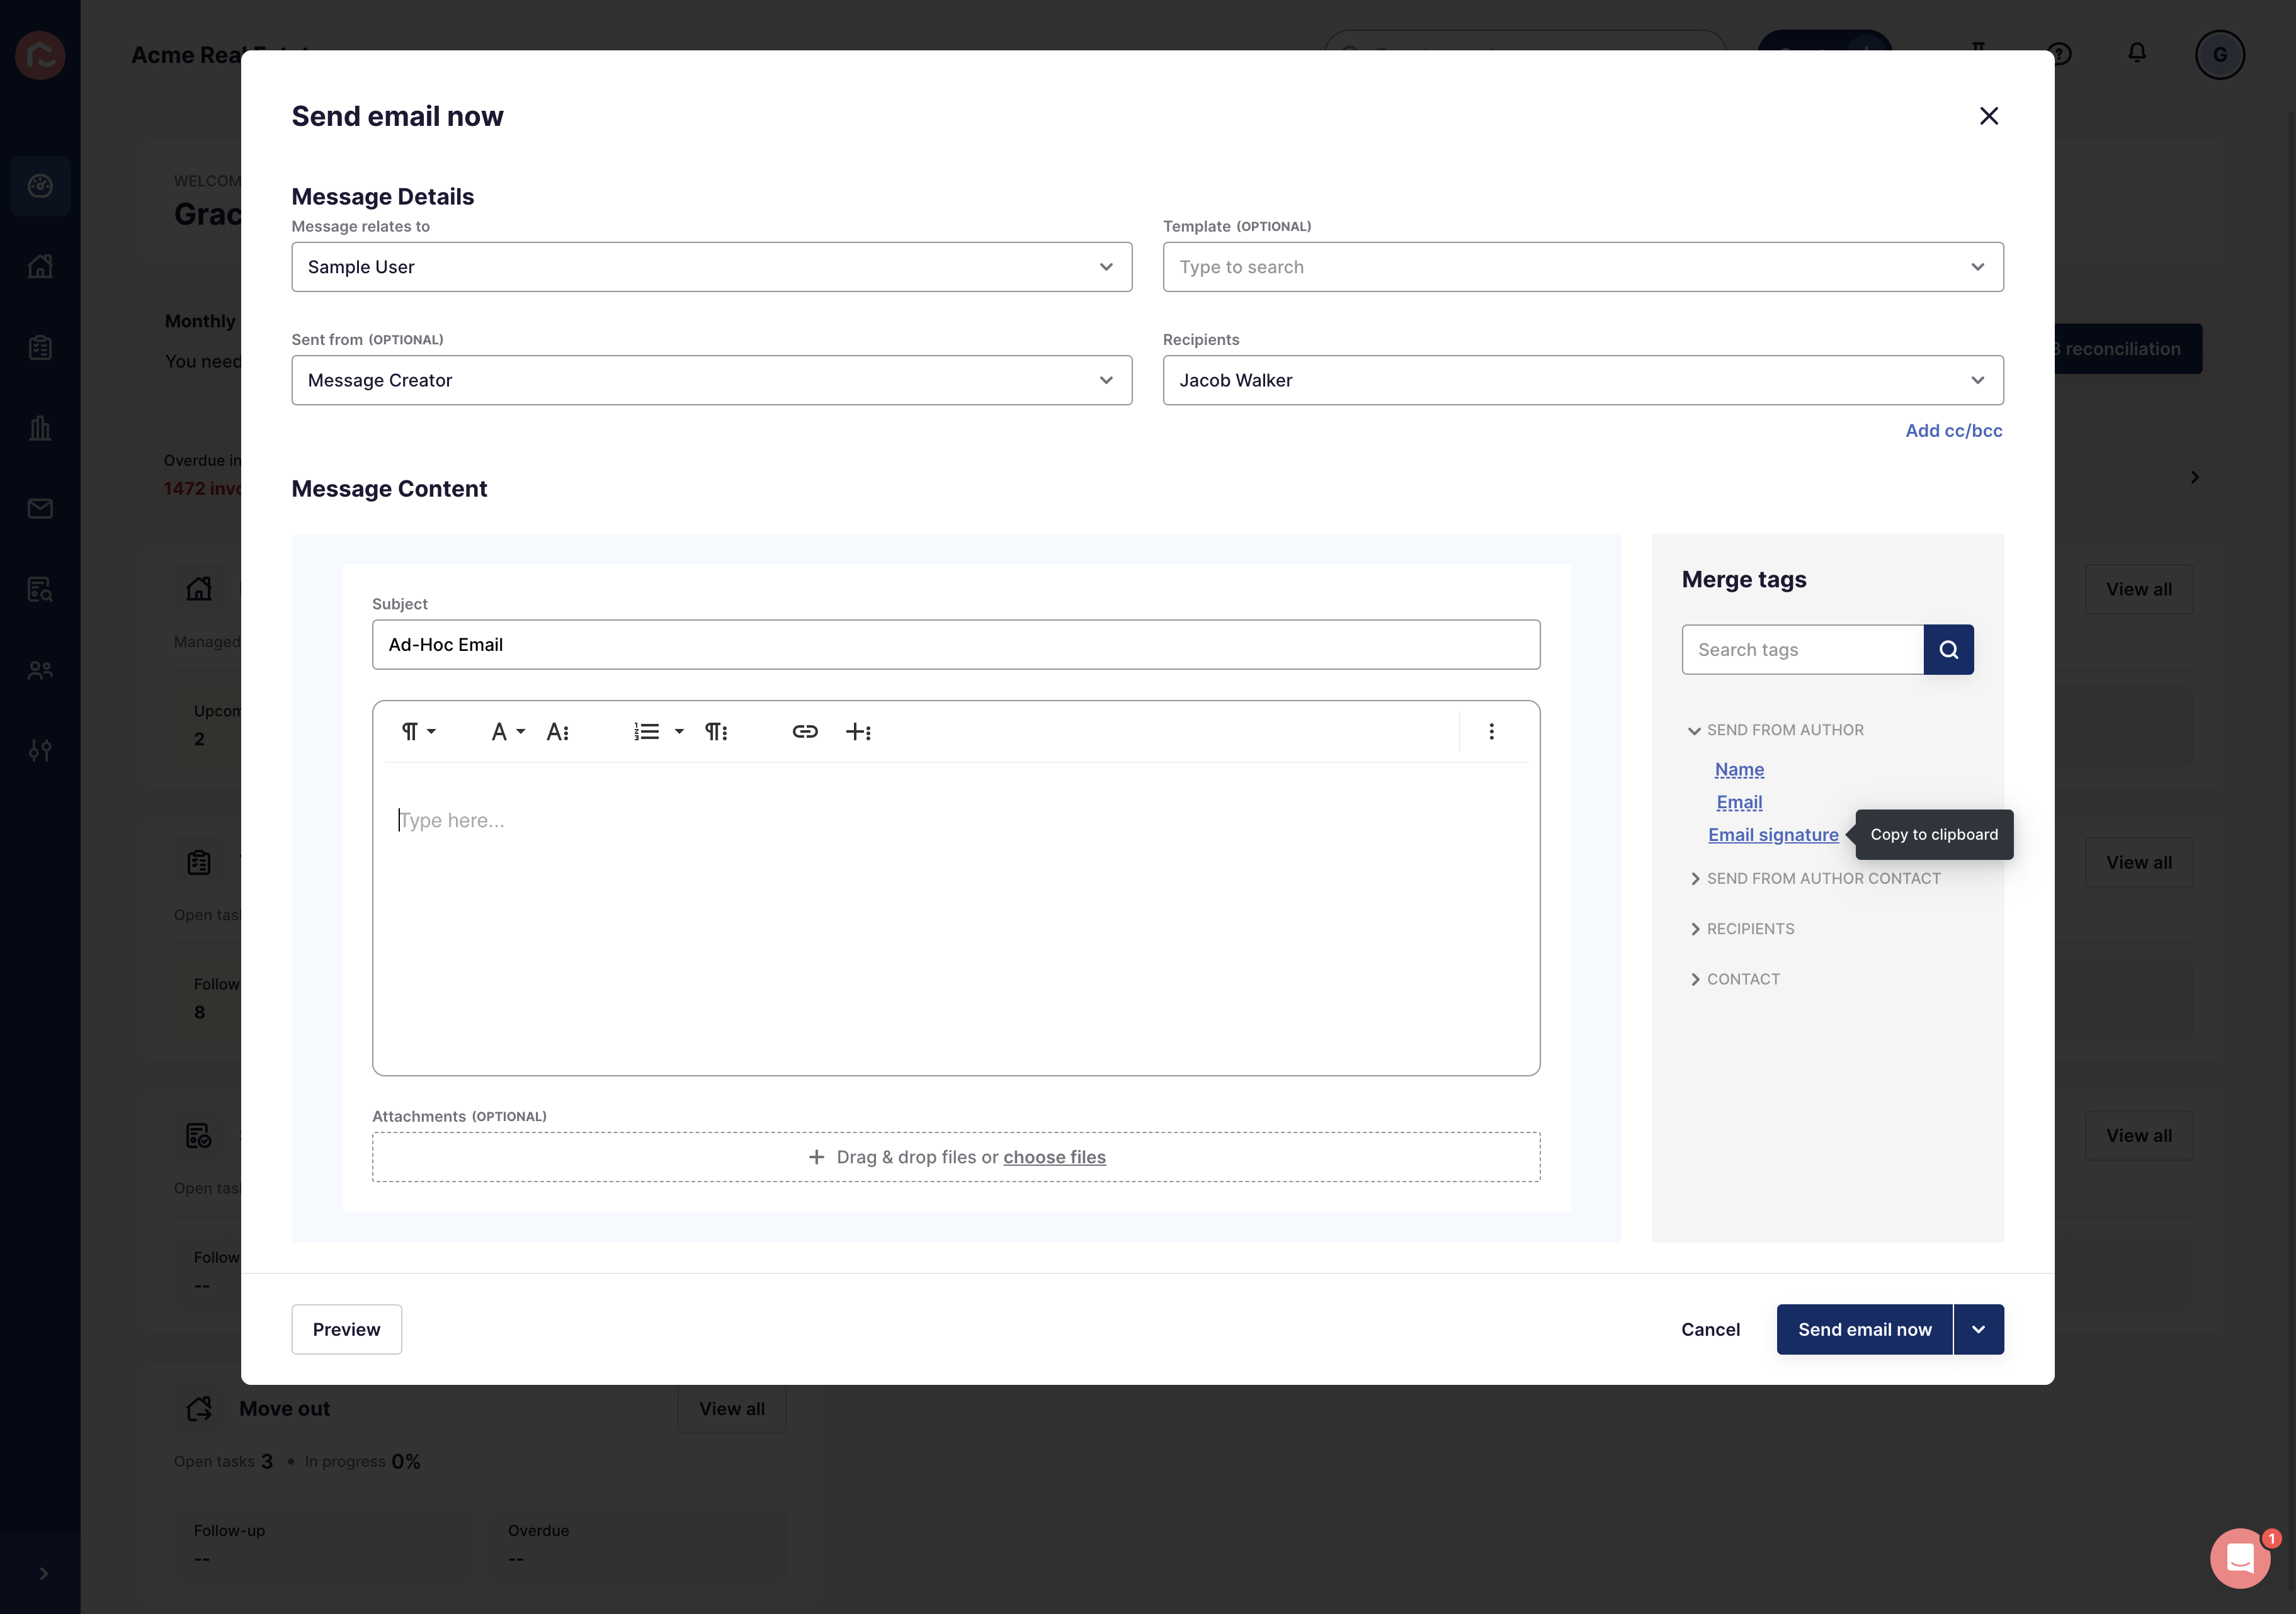2296x1614 pixels.
Task: Open the list style dropdown arrow
Action: [x=679, y=731]
